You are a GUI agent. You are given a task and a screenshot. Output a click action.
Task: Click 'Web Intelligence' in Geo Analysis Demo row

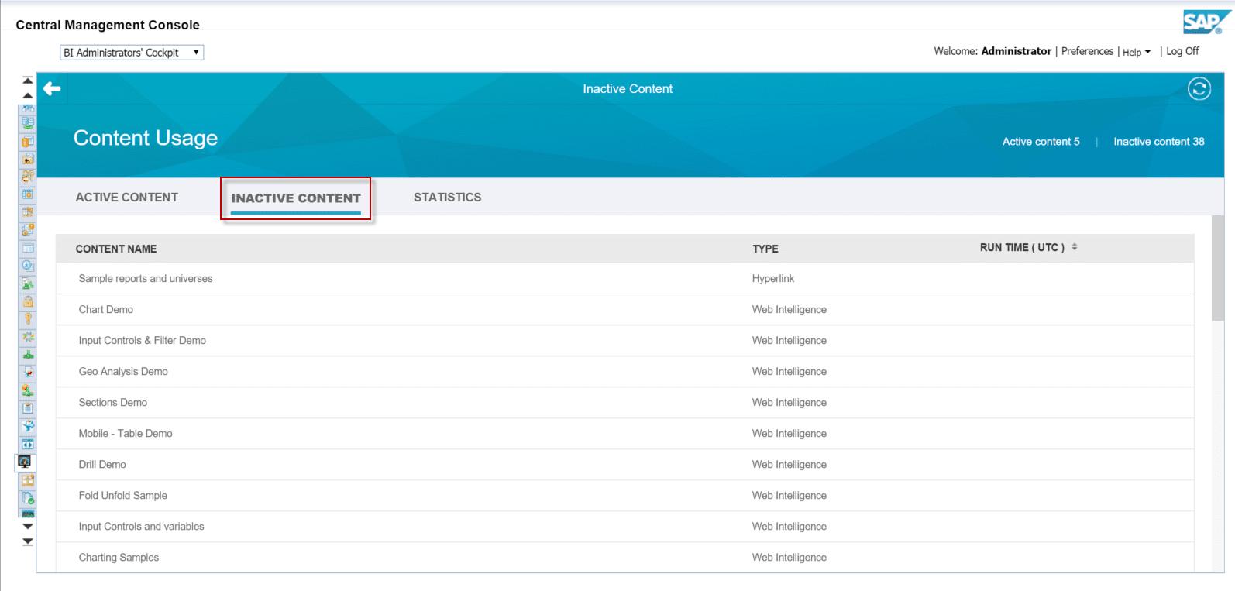coord(790,372)
